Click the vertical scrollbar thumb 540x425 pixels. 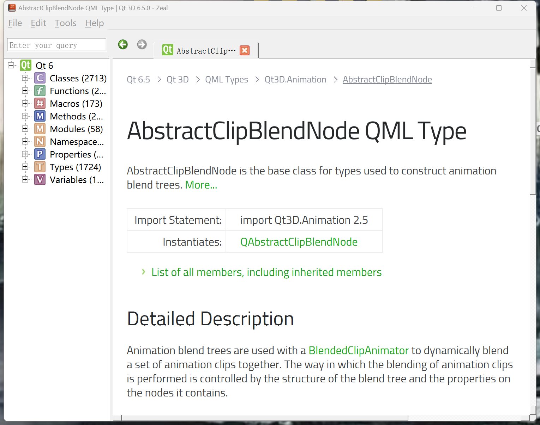[x=533, y=131]
